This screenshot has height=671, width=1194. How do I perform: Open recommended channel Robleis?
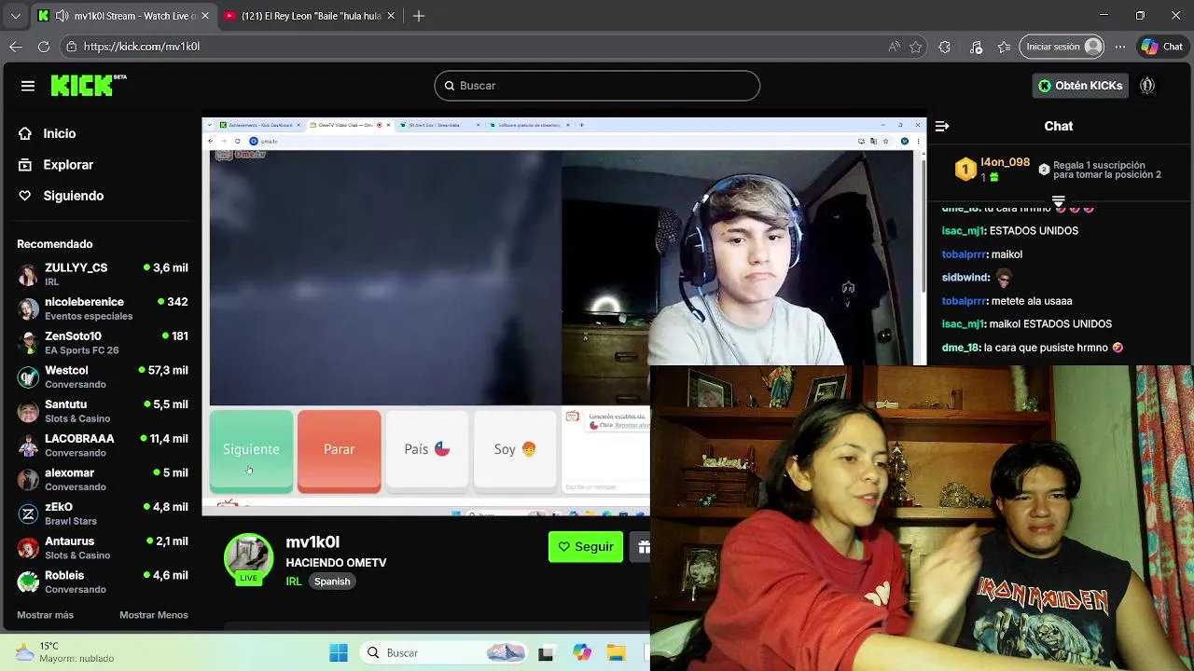tap(103, 582)
